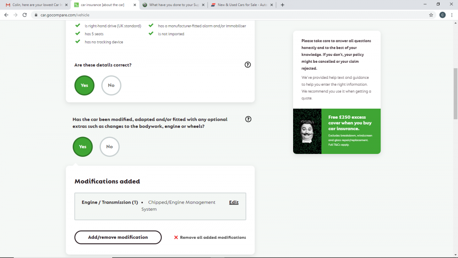
Task: Close the 'What have you done to your' tab
Action: coord(203,5)
